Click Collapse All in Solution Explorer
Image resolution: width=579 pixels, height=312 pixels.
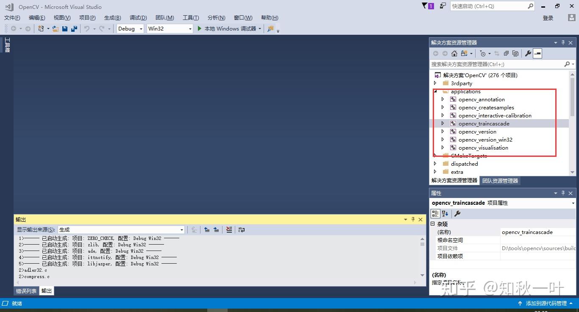pyautogui.click(x=506, y=53)
